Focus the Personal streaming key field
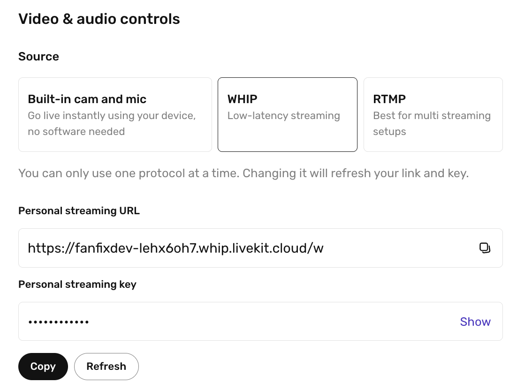 235,322
